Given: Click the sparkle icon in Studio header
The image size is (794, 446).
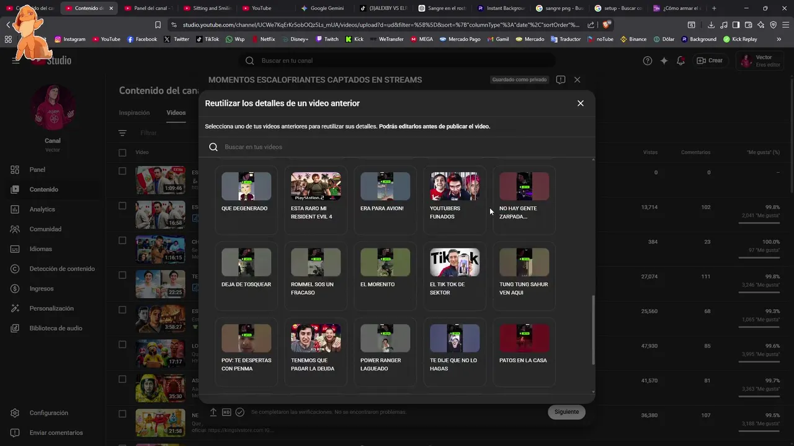Looking at the screenshot, I should point(664,61).
